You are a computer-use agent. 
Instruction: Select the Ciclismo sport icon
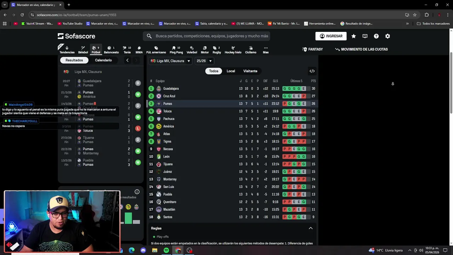[251, 50]
